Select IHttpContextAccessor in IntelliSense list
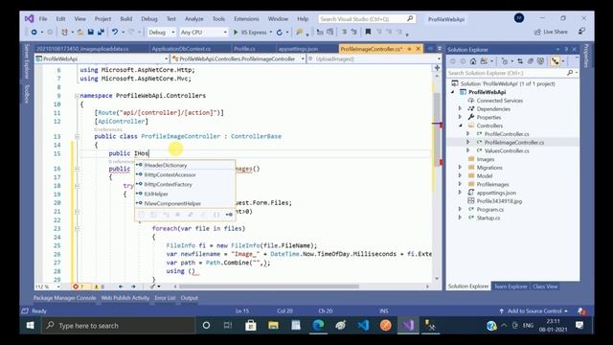613x345 pixels. point(185,174)
